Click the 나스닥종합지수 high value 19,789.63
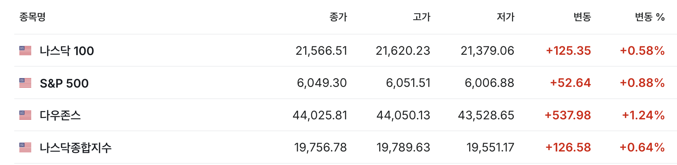 coord(403,147)
